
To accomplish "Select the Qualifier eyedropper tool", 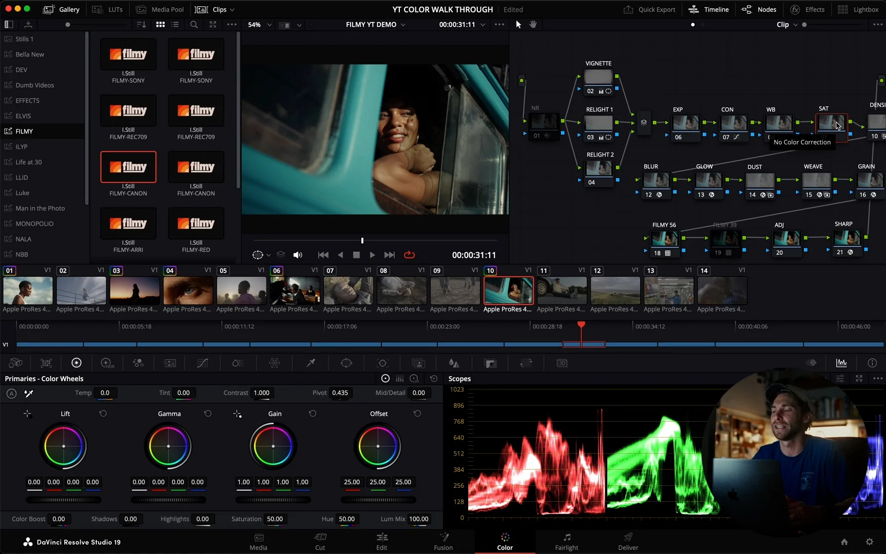I will (311, 363).
